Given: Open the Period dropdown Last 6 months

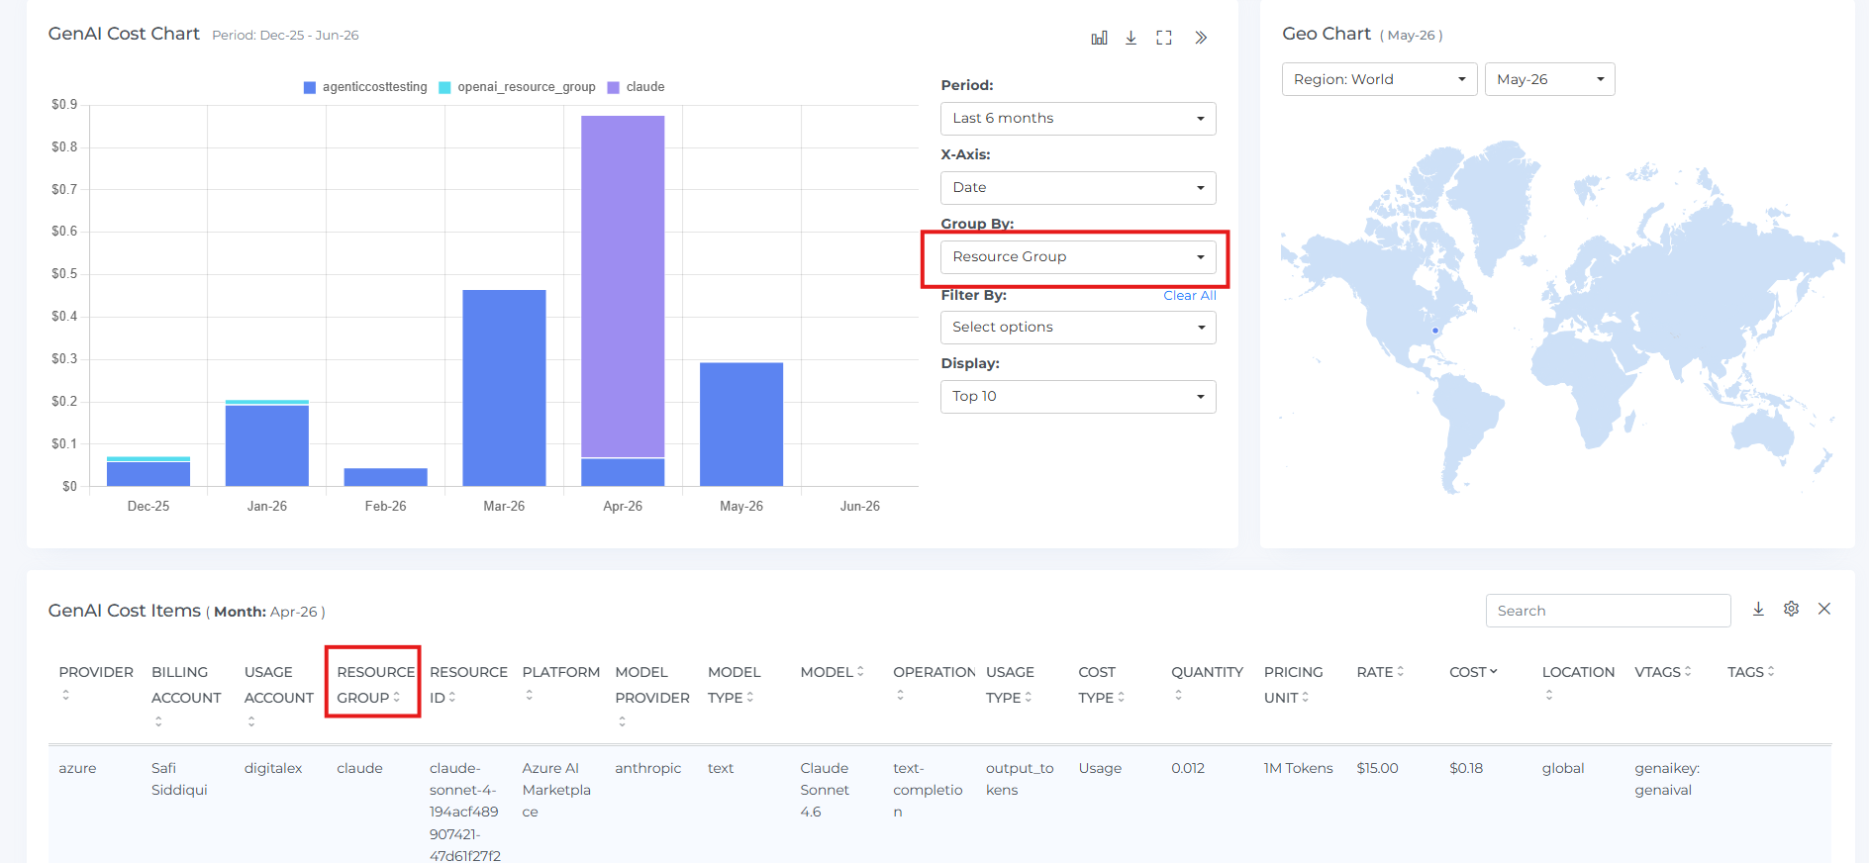Looking at the screenshot, I should (1078, 119).
